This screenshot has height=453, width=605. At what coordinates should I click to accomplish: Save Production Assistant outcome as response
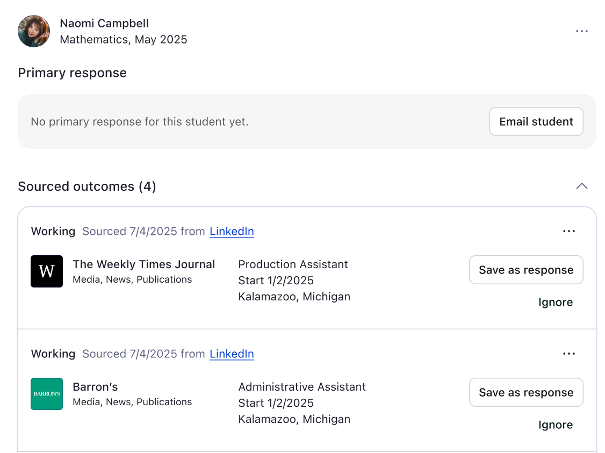coord(525,270)
